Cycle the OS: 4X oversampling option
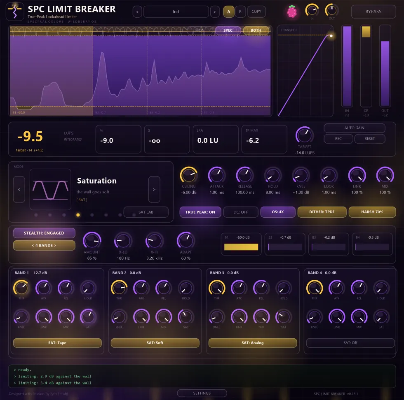The image size is (404, 400). pyautogui.click(x=278, y=212)
